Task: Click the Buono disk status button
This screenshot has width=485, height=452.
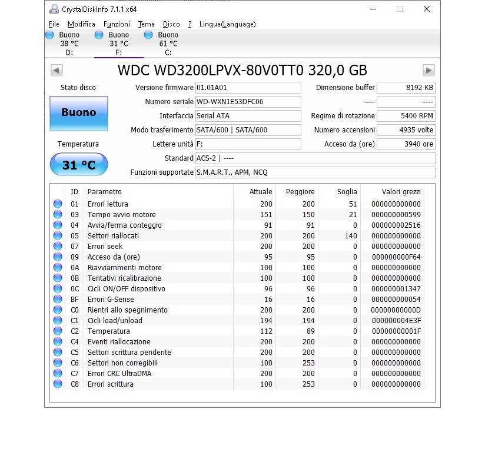Action: click(x=79, y=114)
